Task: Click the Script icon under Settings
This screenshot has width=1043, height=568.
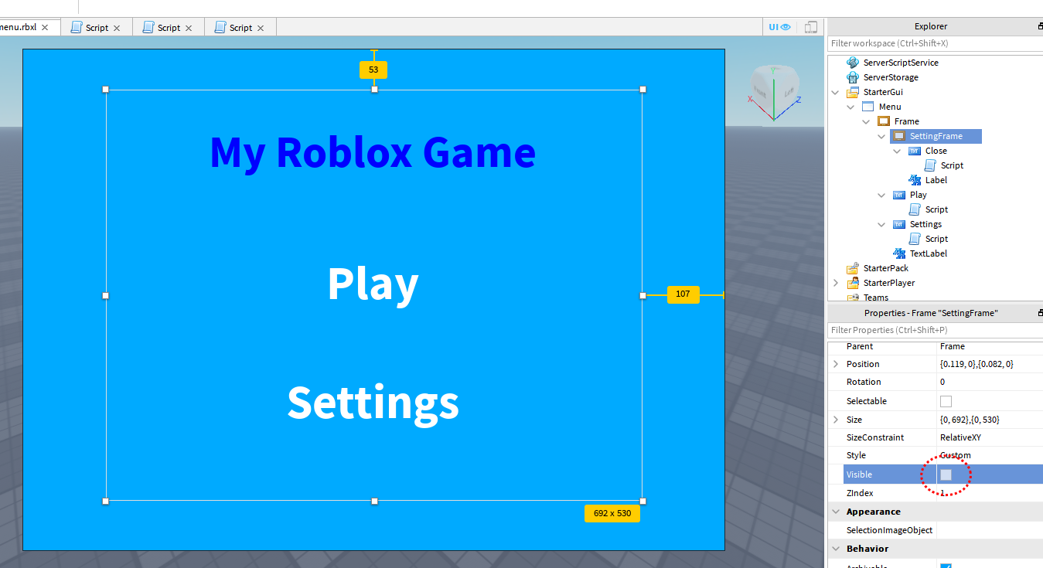Action: tap(915, 239)
